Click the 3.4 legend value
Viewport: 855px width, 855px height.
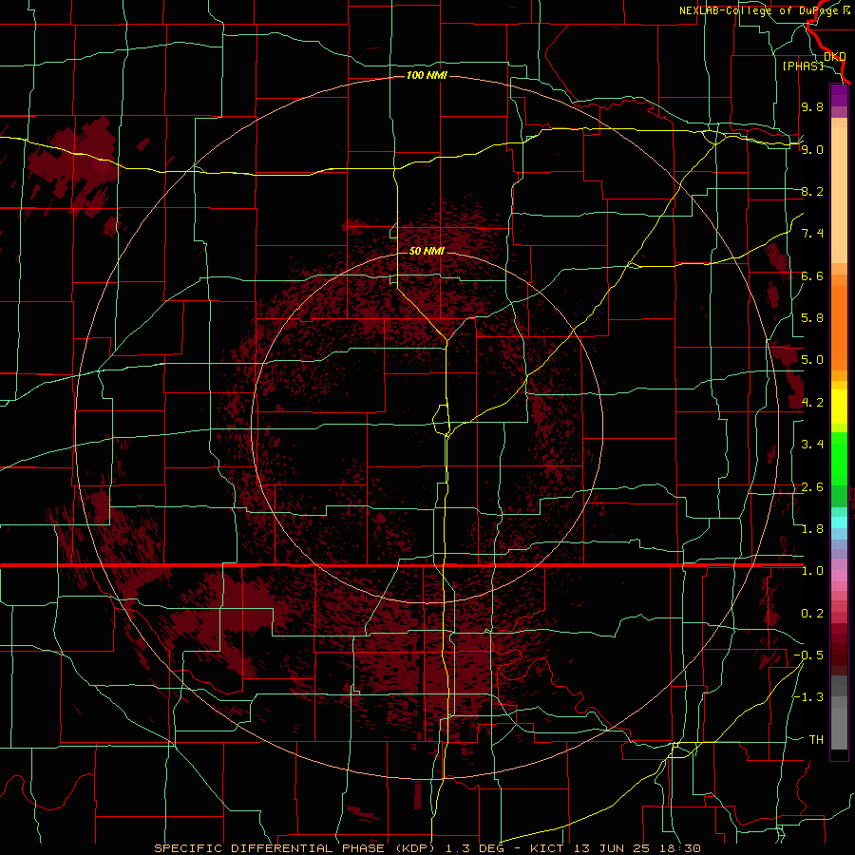pyautogui.click(x=812, y=445)
